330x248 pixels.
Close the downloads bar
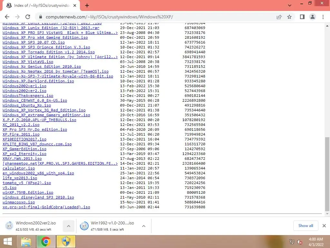point(324,226)
